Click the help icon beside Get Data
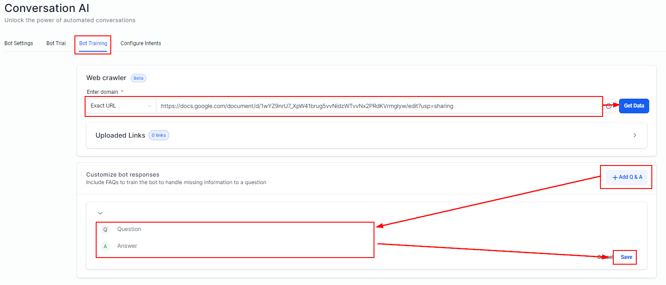Image resolution: width=666 pixels, height=285 pixels. (x=609, y=106)
